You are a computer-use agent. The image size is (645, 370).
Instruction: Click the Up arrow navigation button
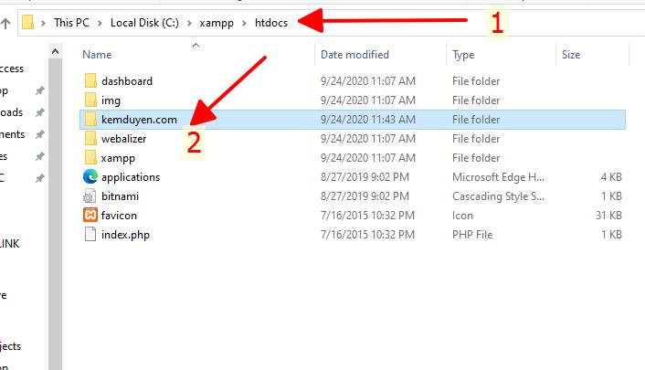point(5,24)
